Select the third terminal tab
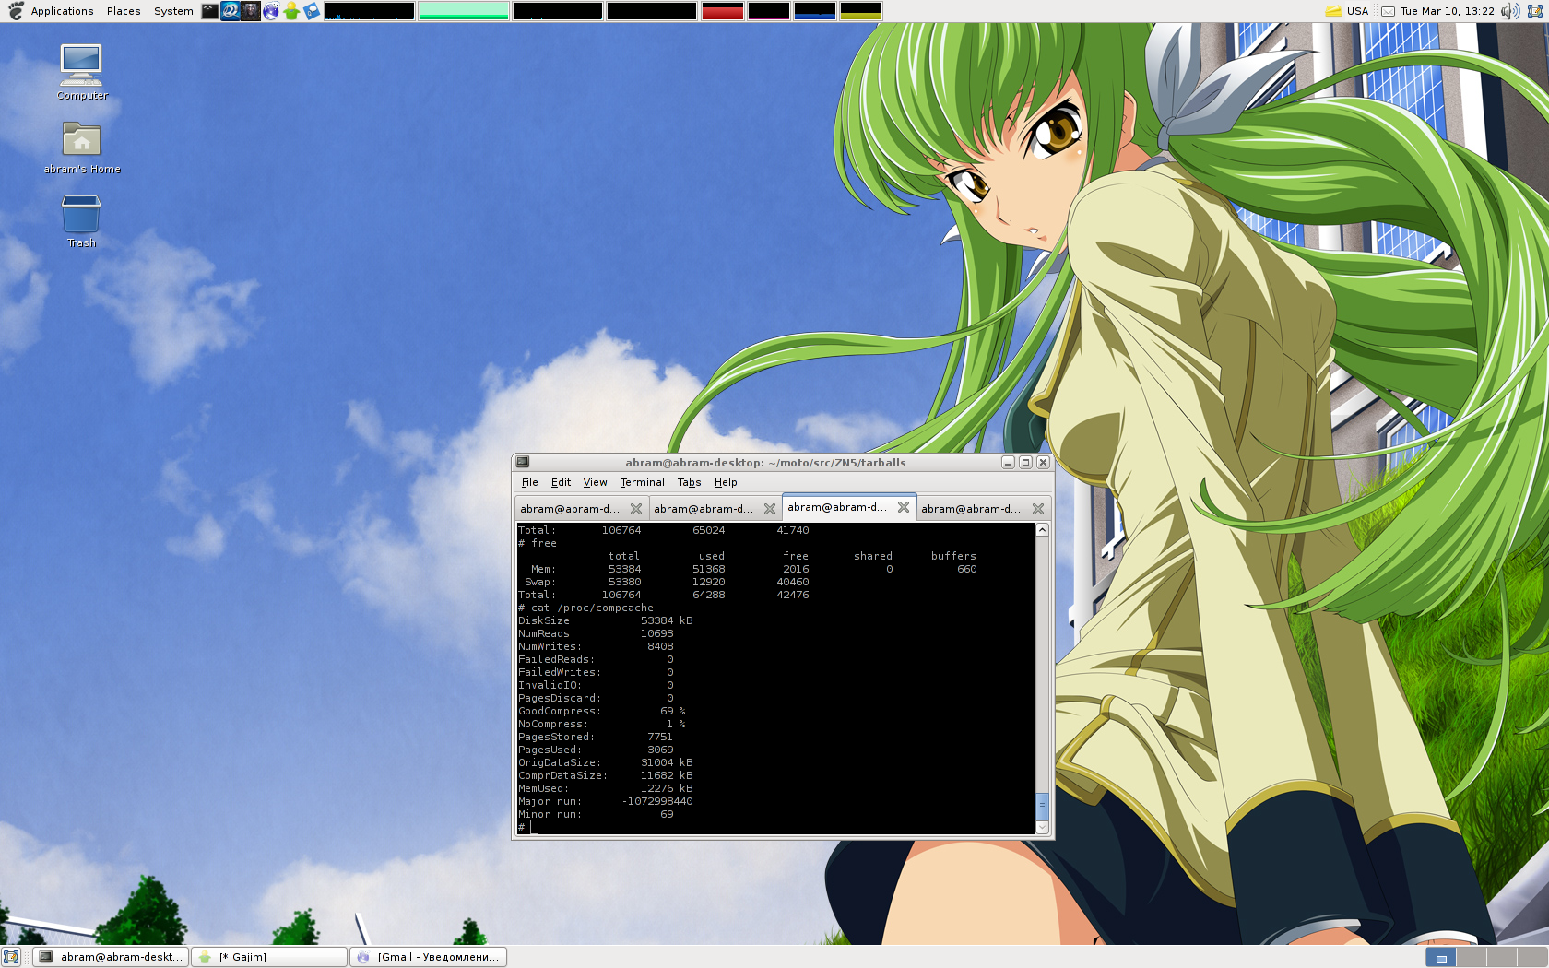This screenshot has width=1549, height=968. coord(848,507)
